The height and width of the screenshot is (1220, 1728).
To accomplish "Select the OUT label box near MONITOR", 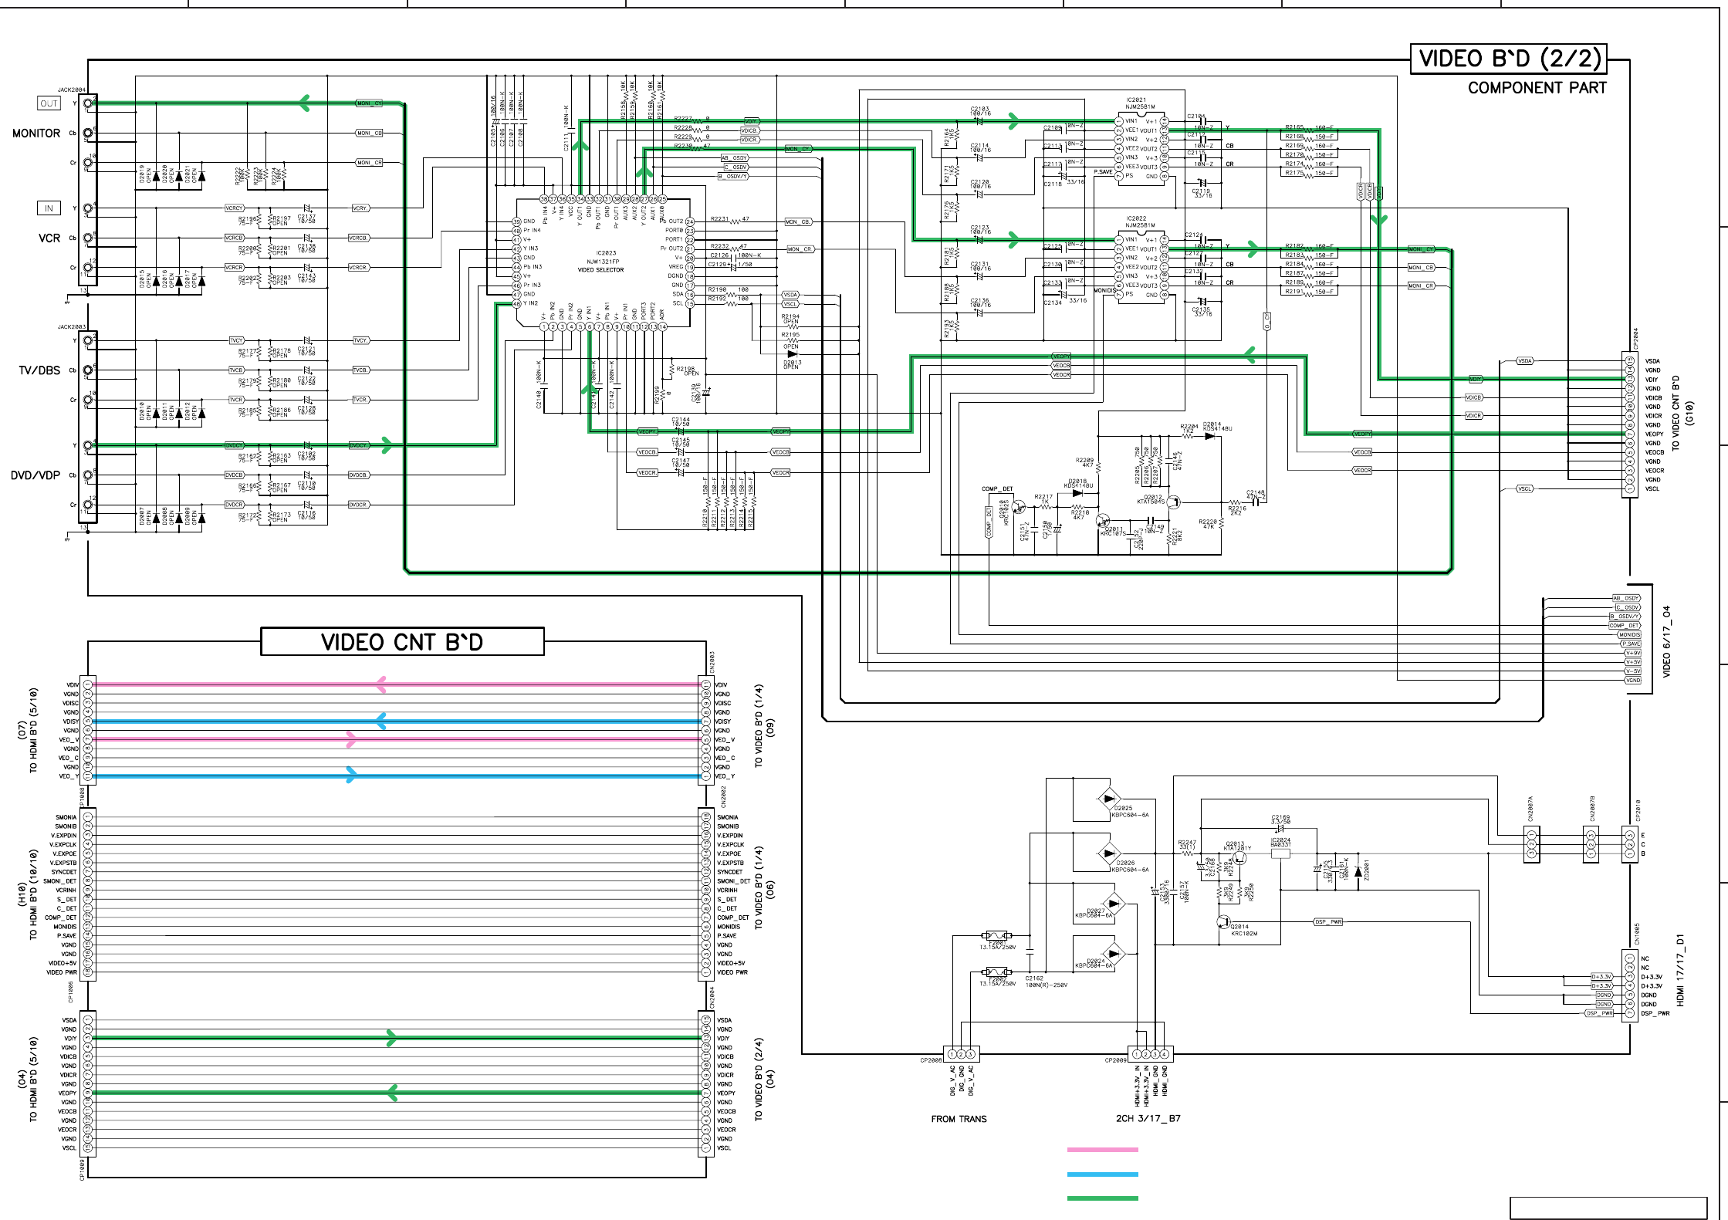I will (49, 103).
